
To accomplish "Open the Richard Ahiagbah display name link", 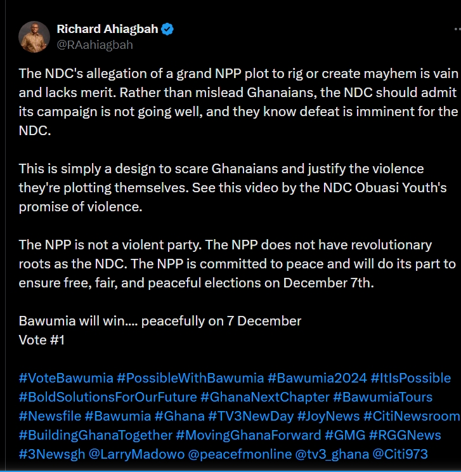I will pyautogui.click(x=108, y=29).
